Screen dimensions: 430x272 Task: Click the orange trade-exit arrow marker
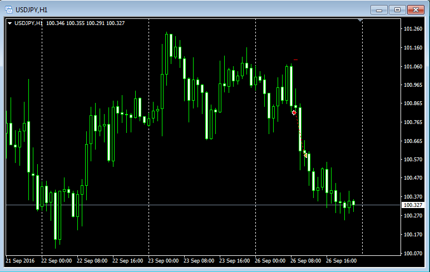305,155
